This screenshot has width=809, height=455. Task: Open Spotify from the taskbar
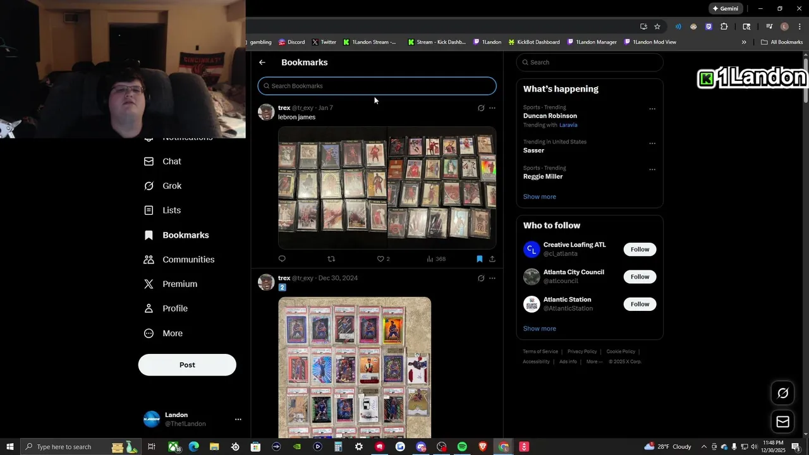(462, 447)
